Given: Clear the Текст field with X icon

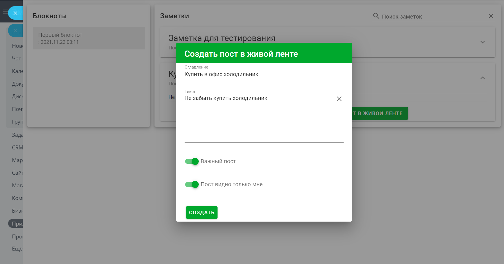Looking at the screenshot, I should click(339, 99).
